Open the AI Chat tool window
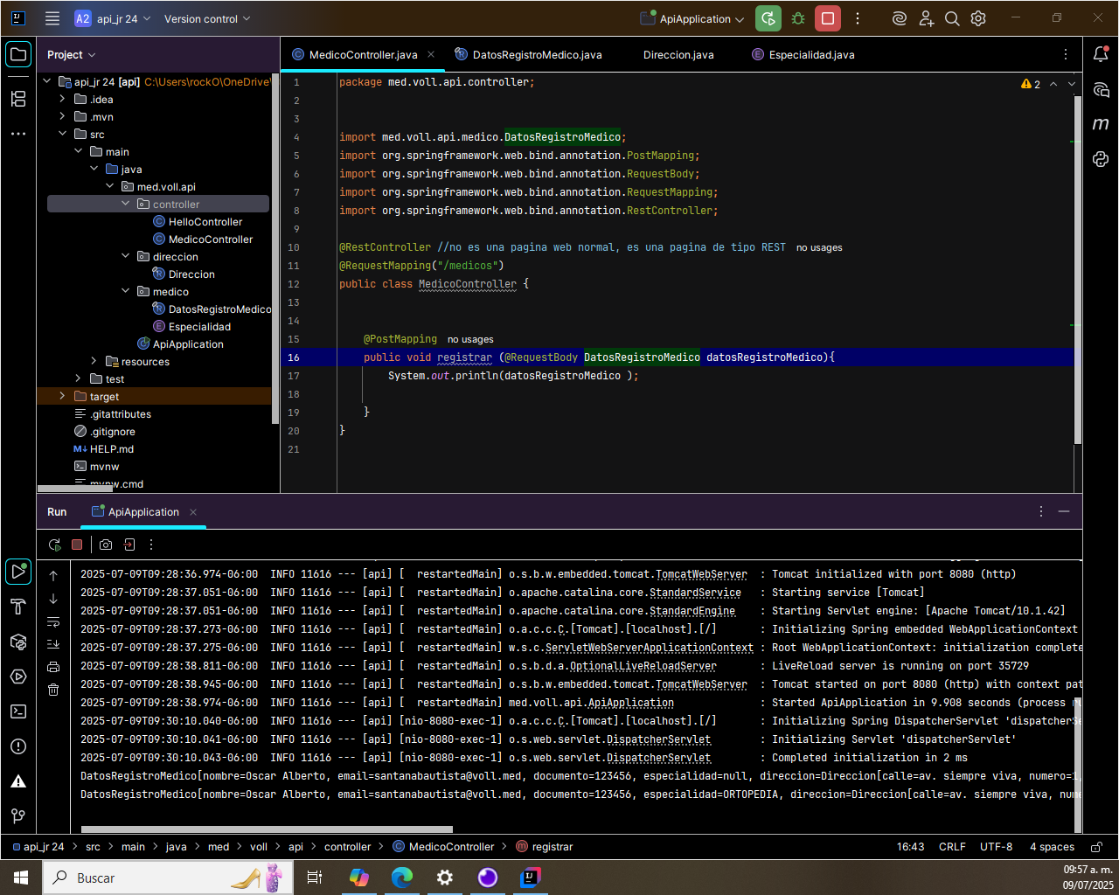The image size is (1119, 895). click(1101, 89)
